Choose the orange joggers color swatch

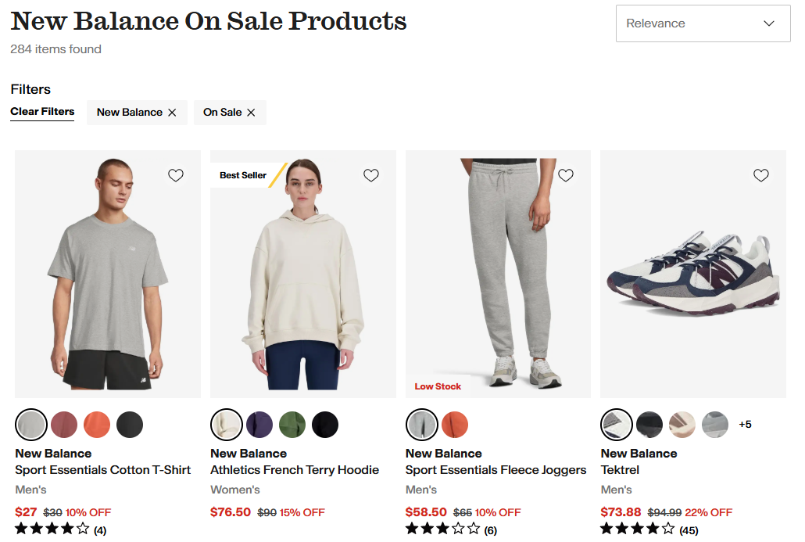pos(455,425)
